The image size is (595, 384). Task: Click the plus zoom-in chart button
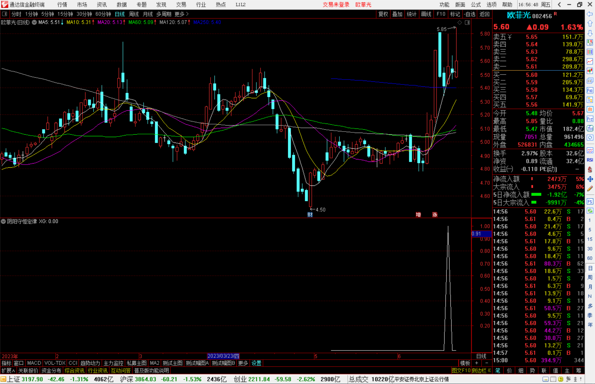pyautogui.click(x=477, y=363)
